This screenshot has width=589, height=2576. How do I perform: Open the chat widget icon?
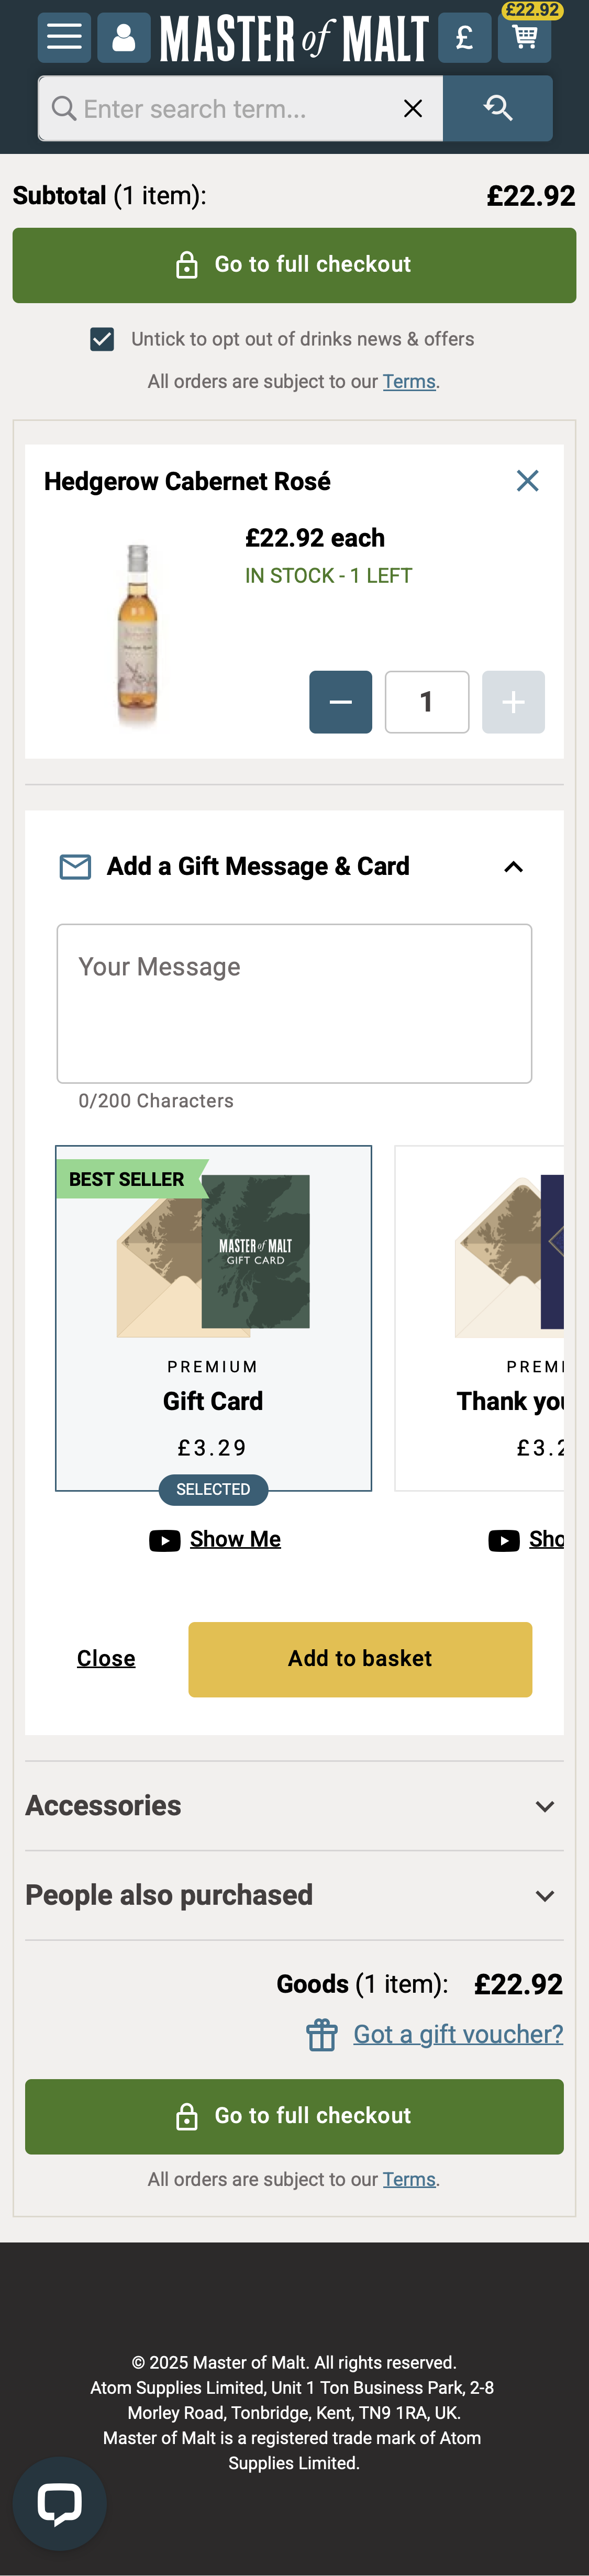[60, 2502]
